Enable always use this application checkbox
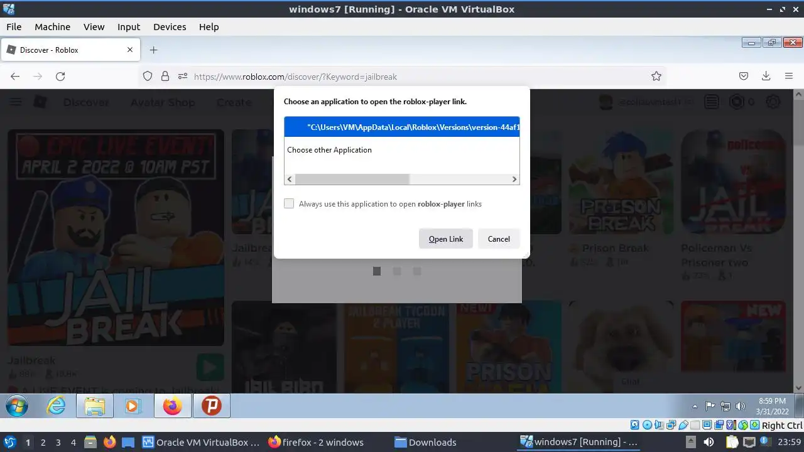Image resolution: width=804 pixels, height=452 pixels. pyautogui.click(x=289, y=203)
